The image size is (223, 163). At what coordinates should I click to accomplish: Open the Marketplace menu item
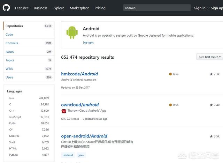coord(79,8)
